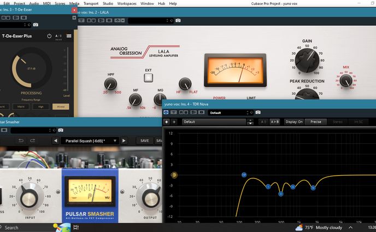The height and width of the screenshot is (232, 376).
Task: Take a snapshot in the TDR Nova window
Action: pos(258,112)
